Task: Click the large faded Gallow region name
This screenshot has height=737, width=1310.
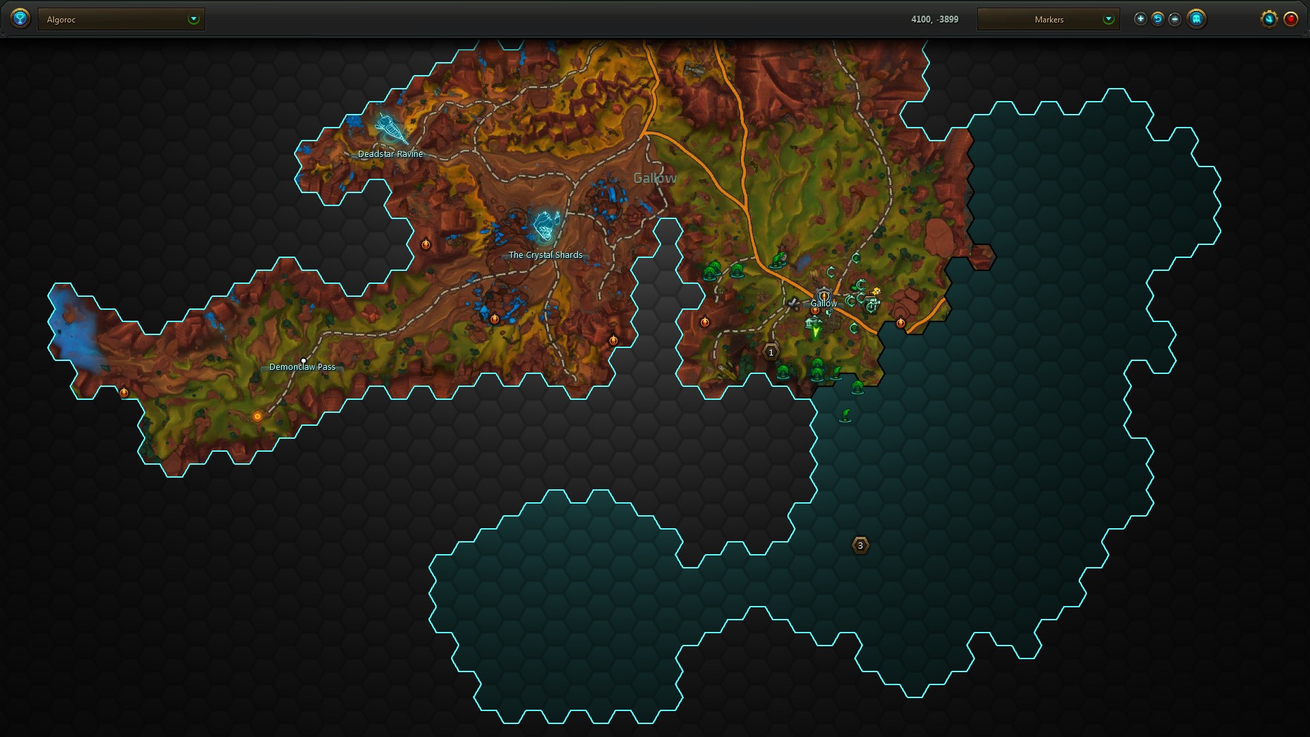Action: click(655, 178)
